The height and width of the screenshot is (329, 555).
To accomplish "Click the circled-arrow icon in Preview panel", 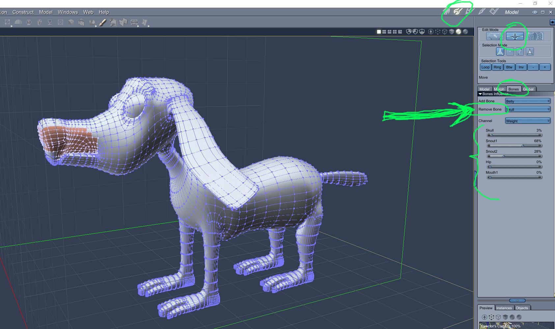I will (x=484, y=317).
